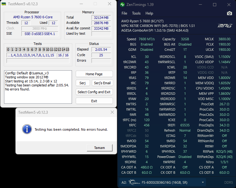Click PowerDown status Disabled
The image size is (236, 188).
(185, 157)
